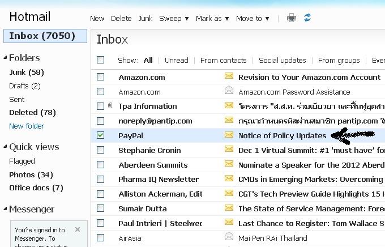
Task: Create a New folder
Action: click(27, 126)
